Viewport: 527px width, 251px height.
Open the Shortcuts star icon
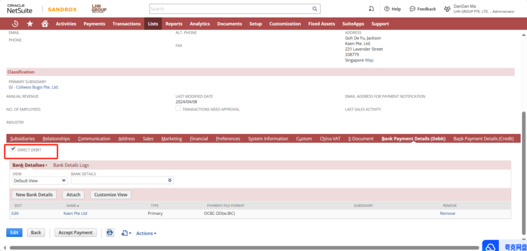pyautogui.click(x=30, y=23)
